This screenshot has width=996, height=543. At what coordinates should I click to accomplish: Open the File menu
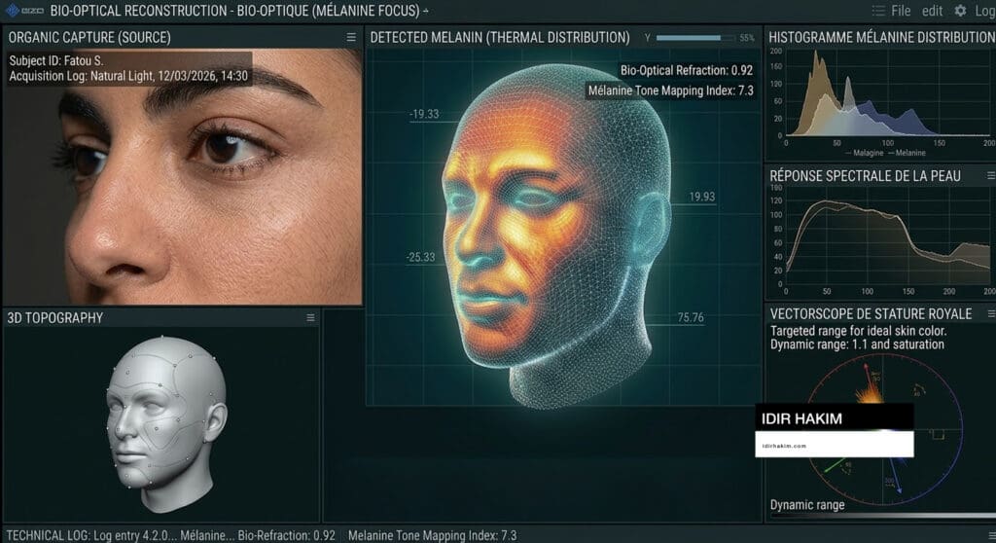point(901,11)
